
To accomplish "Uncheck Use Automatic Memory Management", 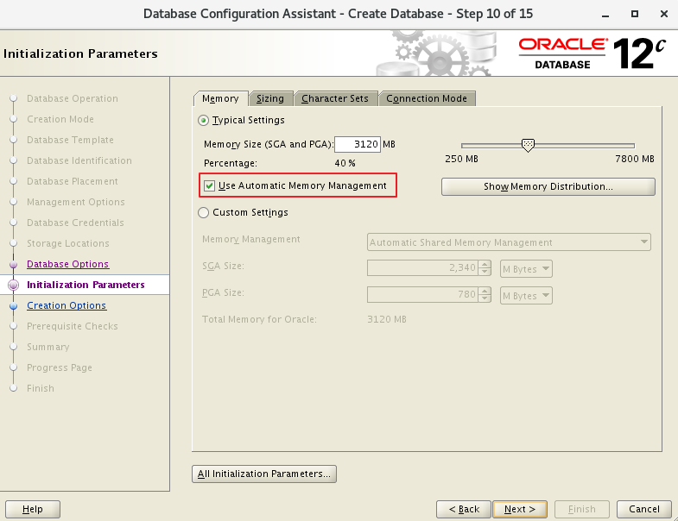I will 209,185.
